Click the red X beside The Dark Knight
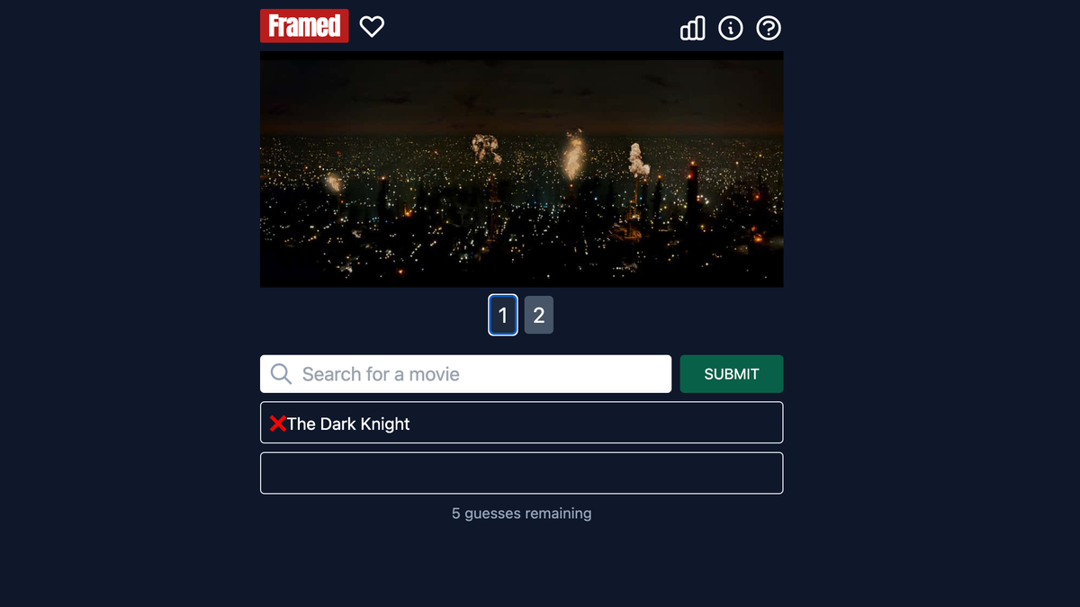This screenshot has height=607, width=1080. pos(277,424)
